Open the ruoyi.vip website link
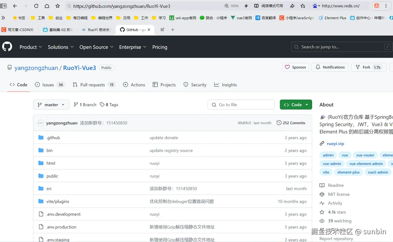This screenshot has width=393, height=242. pos(335,144)
